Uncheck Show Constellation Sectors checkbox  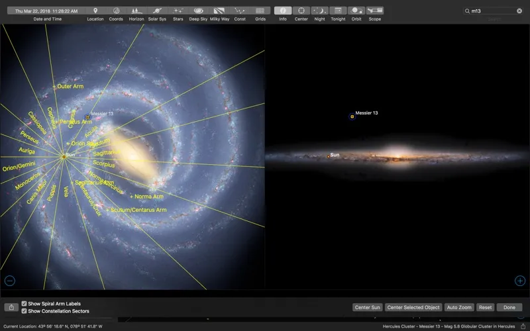point(25,311)
